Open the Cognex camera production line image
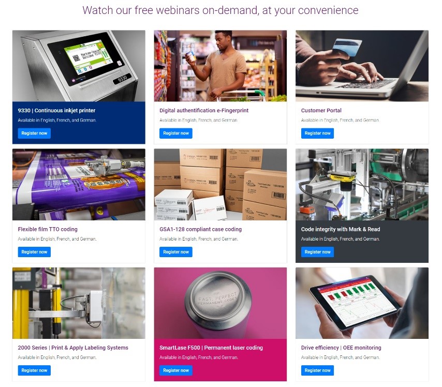This screenshot has height=387, width=442. (362, 185)
